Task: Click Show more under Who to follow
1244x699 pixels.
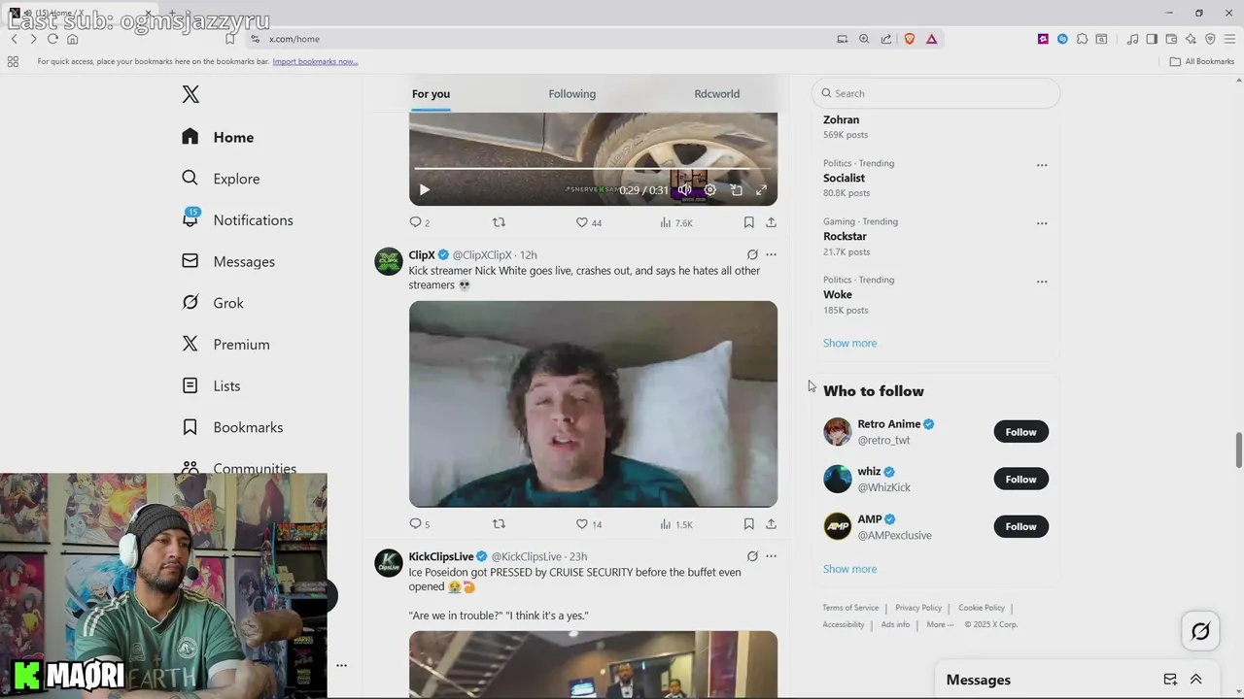Action: click(849, 569)
